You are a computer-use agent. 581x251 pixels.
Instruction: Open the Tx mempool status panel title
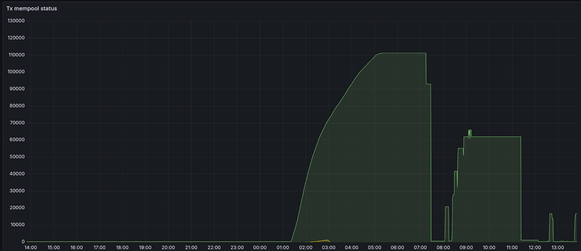pyautogui.click(x=32, y=8)
